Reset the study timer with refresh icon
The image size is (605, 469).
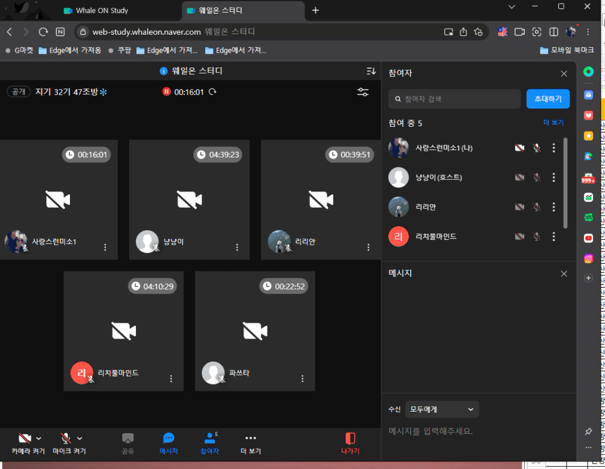click(x=212, y=92)
